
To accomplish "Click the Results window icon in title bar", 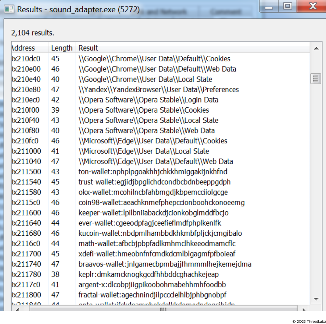I will [x=9, y=9].
